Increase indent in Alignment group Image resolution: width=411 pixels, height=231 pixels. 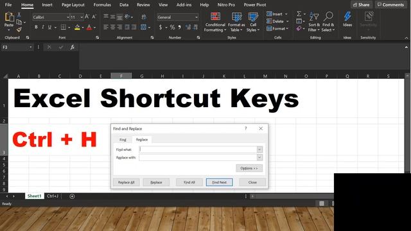pyautogui.click(x=134, y=27)
